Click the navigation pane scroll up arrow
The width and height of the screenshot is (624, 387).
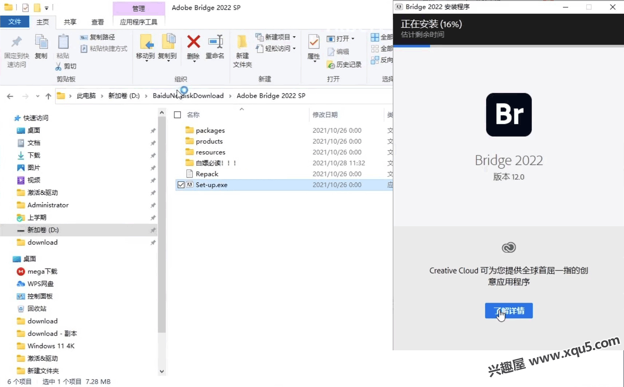pyautogui.click(x=162, y=113)
